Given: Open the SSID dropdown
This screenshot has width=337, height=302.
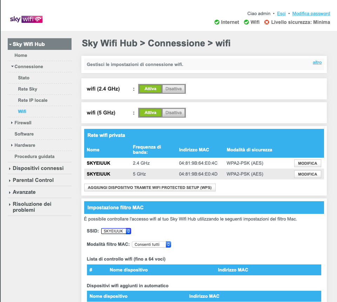Looking at the screenshot, I should pos(116,231).
